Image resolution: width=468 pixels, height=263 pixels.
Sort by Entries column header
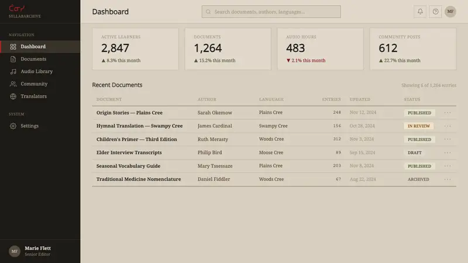point(331,99)
